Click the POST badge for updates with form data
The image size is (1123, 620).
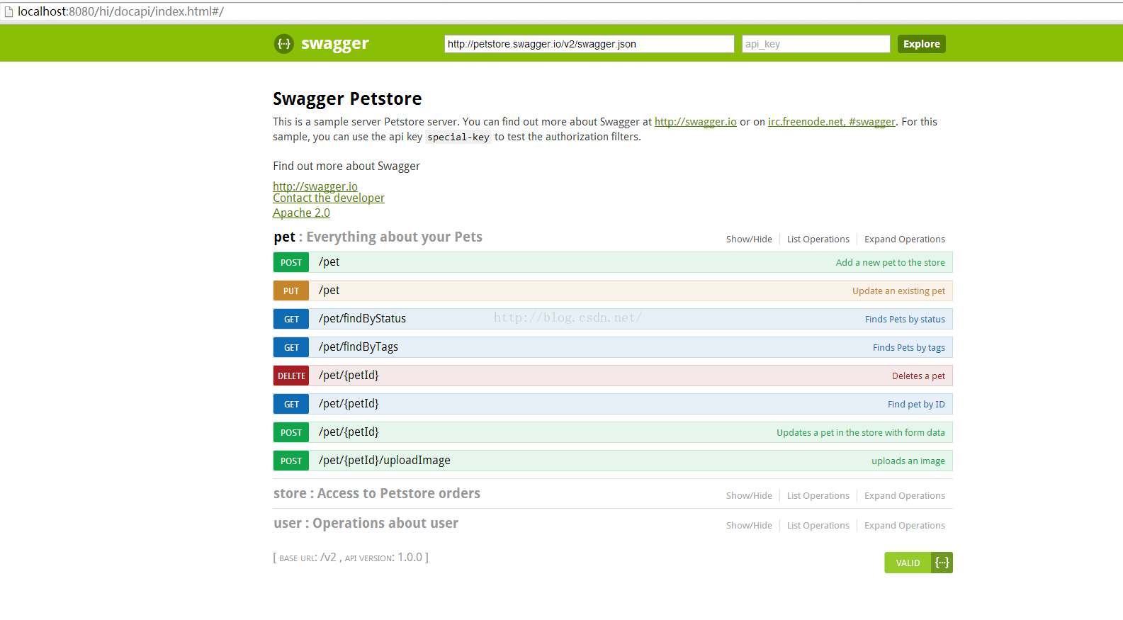(x=291, y=432)
